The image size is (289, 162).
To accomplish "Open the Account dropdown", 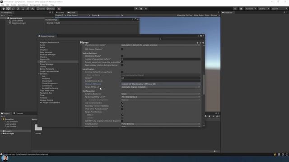I will click(x=251, y=9).
